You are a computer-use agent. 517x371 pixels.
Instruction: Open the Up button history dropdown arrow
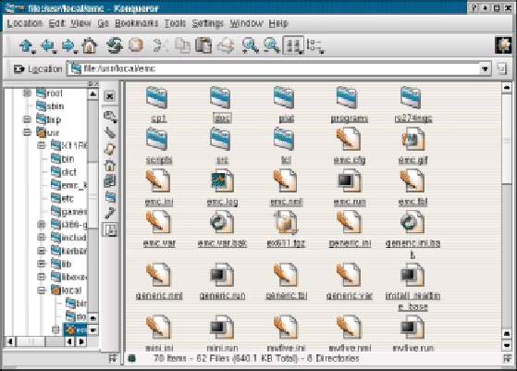coord(33,52)
